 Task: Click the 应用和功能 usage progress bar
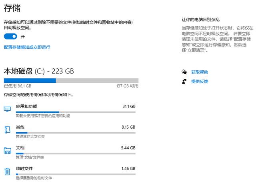coord(76,112)
